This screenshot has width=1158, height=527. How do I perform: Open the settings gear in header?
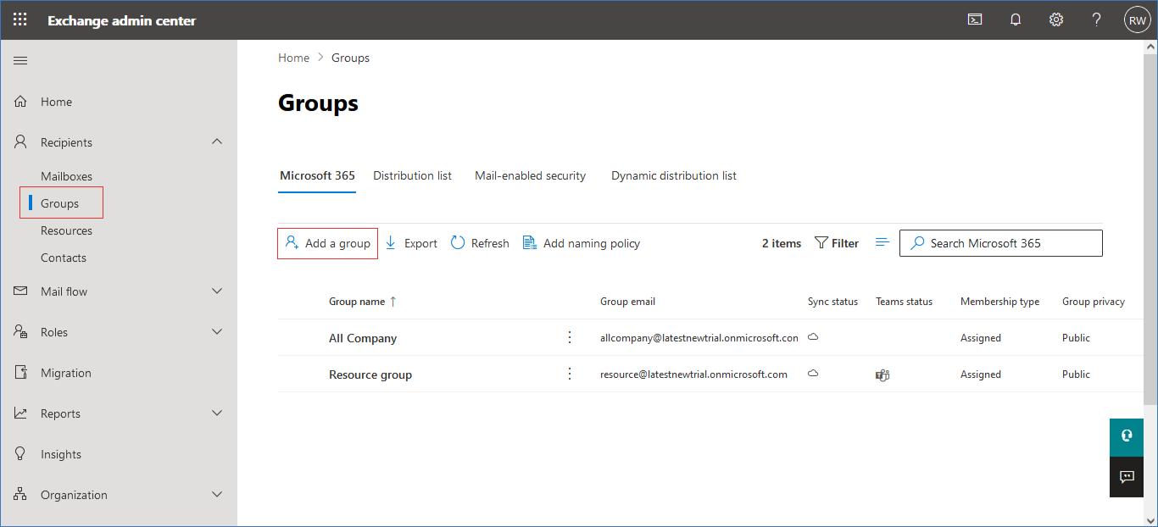click(x=1056, y=19)
